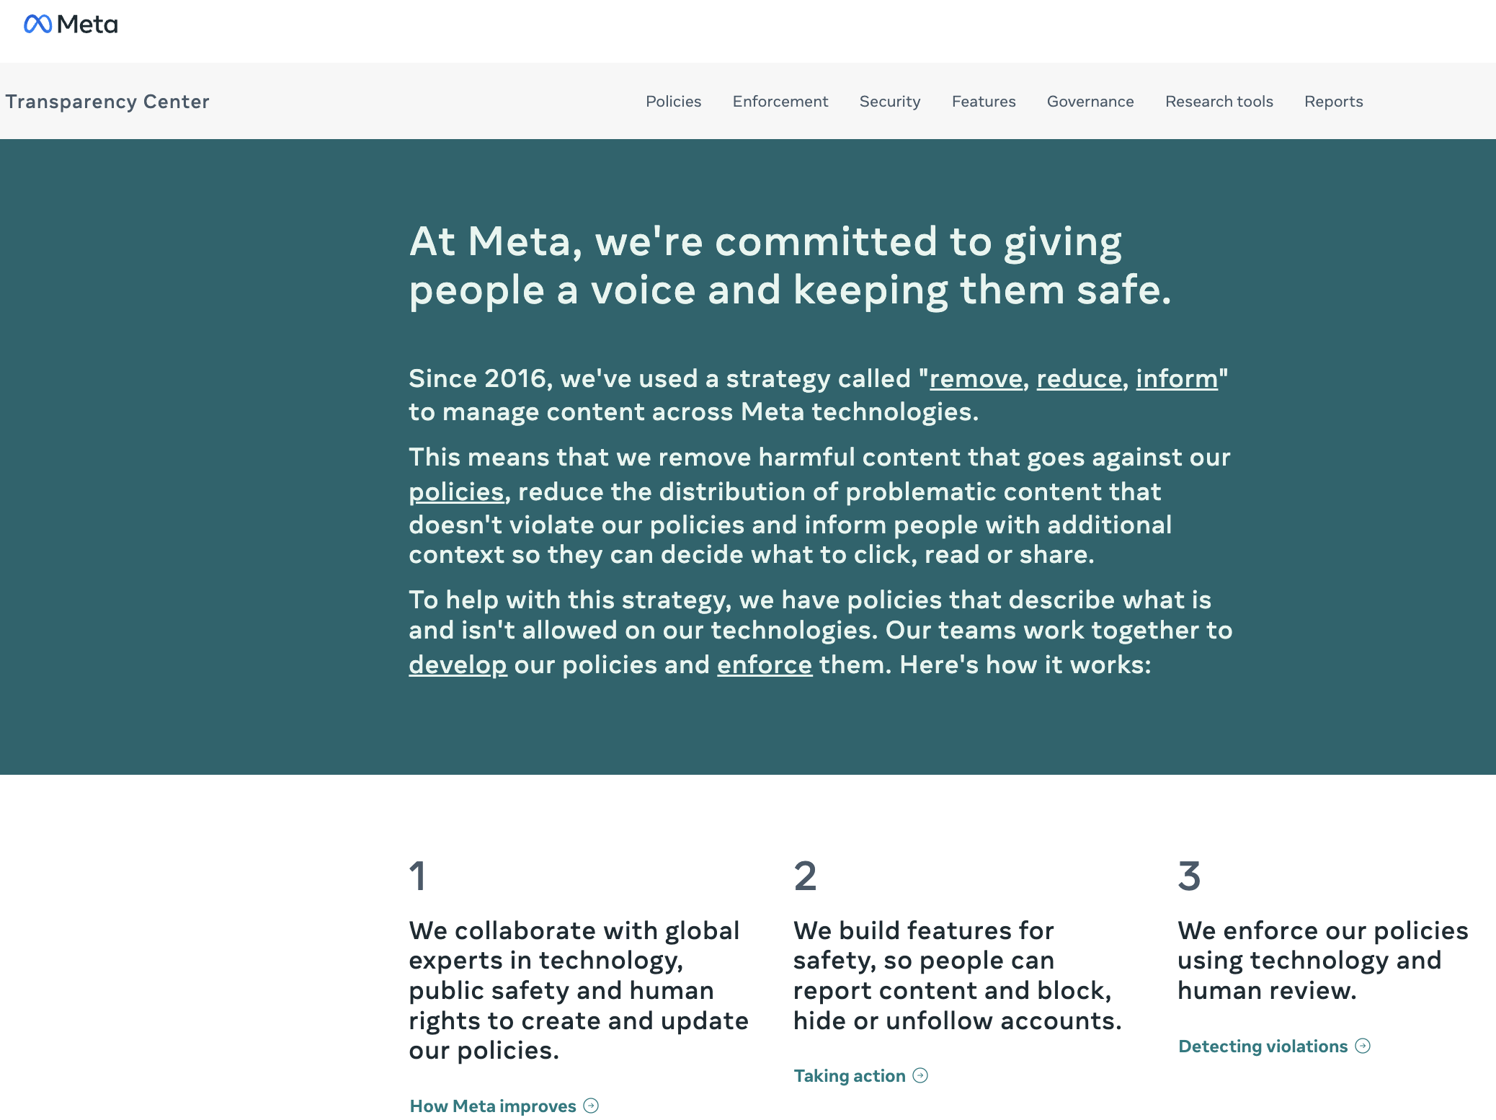
Task: Open the How Meta improves link
Action: [493, 1106]
